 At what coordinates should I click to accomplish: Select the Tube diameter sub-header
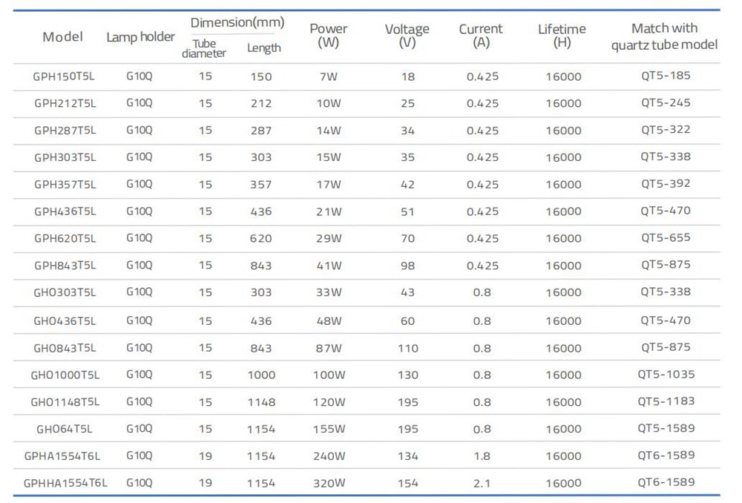click(204, 48)
